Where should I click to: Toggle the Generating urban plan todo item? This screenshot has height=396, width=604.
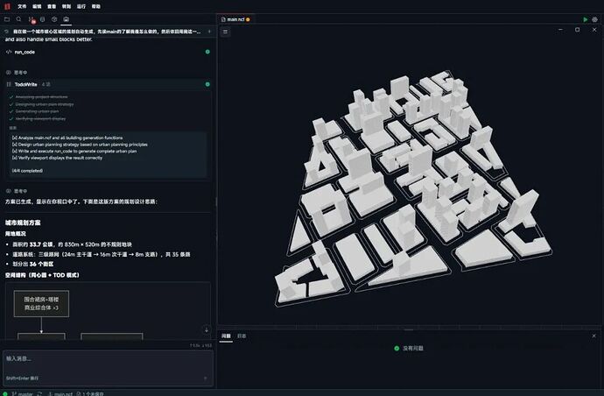pos(34,111)
